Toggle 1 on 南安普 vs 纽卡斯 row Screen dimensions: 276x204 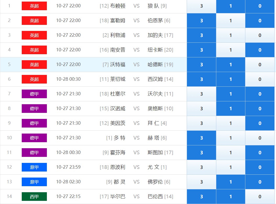coord(231,50)
